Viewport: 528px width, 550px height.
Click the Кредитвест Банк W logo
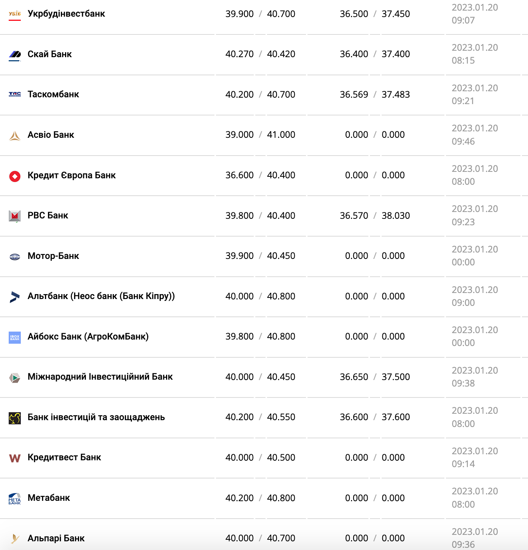point(15,458)
